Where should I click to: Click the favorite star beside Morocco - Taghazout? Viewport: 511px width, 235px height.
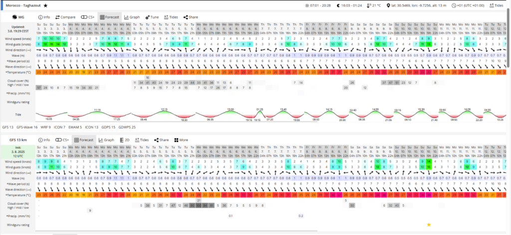click(x=45, y=5)
